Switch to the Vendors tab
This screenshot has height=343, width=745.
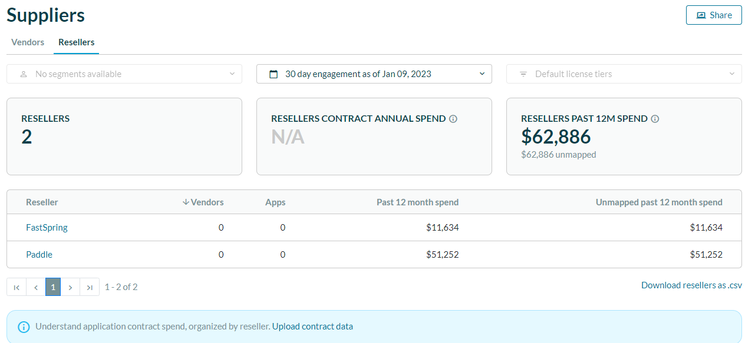point(28,42)
